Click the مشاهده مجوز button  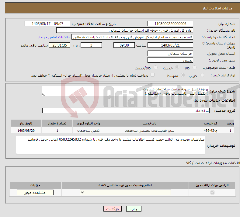tap(35, 192)
